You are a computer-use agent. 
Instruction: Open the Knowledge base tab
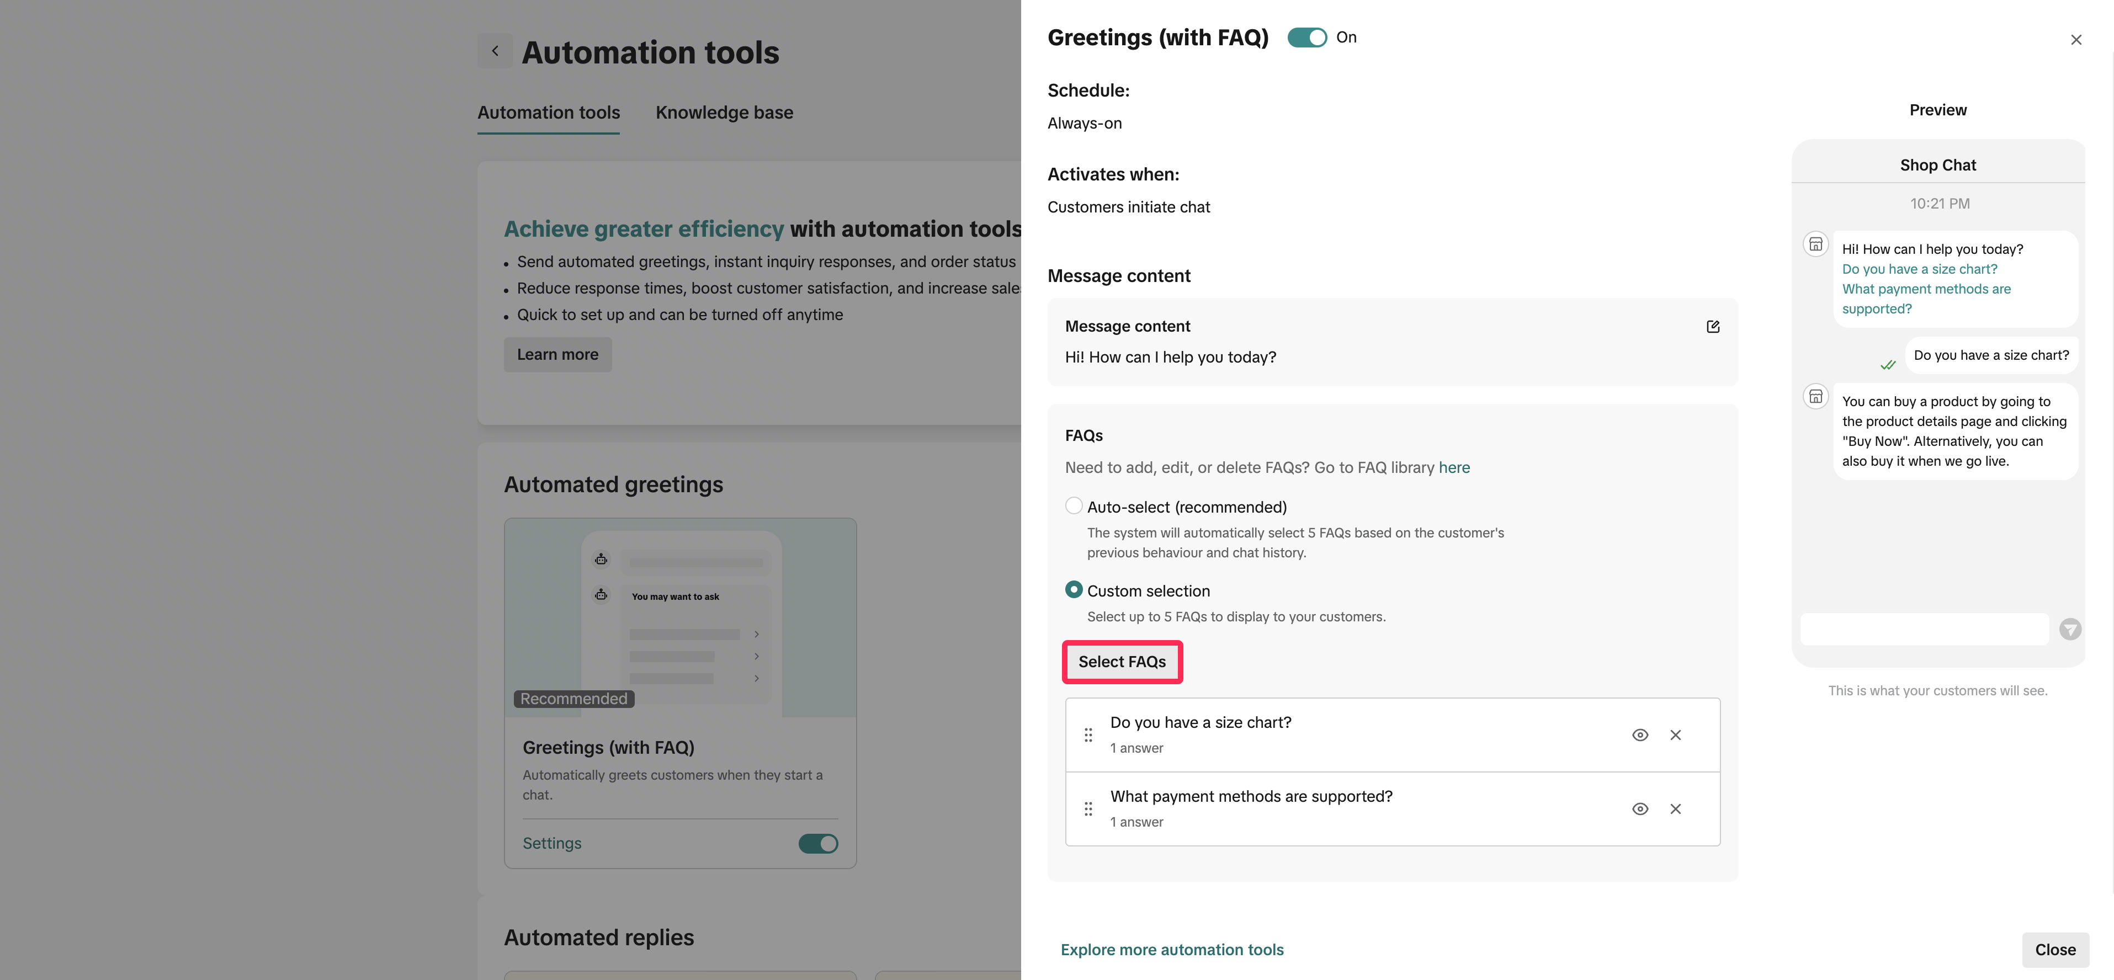724,113
